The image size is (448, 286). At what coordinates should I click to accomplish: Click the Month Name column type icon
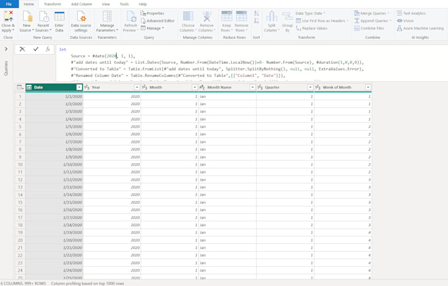(x=202, y=87)
